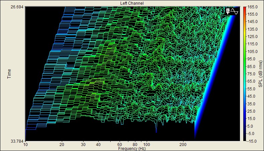This screenshot has width=264, height=151.
Task: Click the 200 Hz frequency tick label
Action: (182, 145)
